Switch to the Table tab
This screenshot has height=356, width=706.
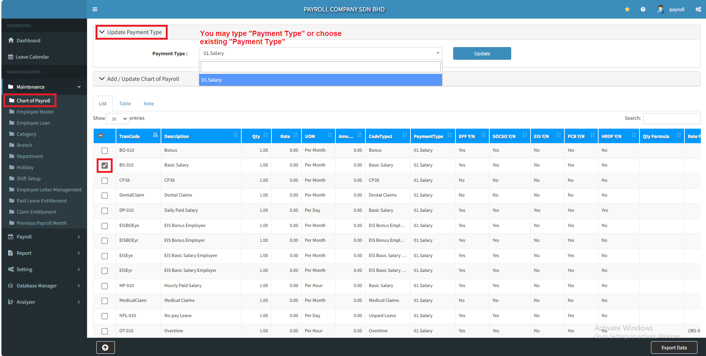pyautogui.click(x=125, y=104)
